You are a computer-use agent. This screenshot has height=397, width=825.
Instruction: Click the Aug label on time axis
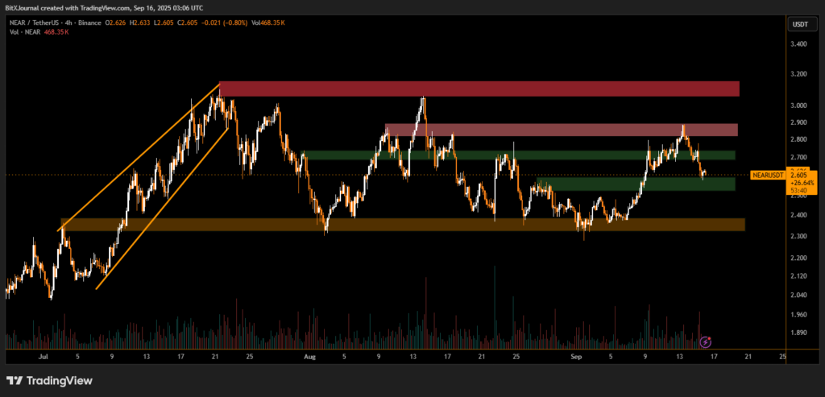tap(310, 354)
